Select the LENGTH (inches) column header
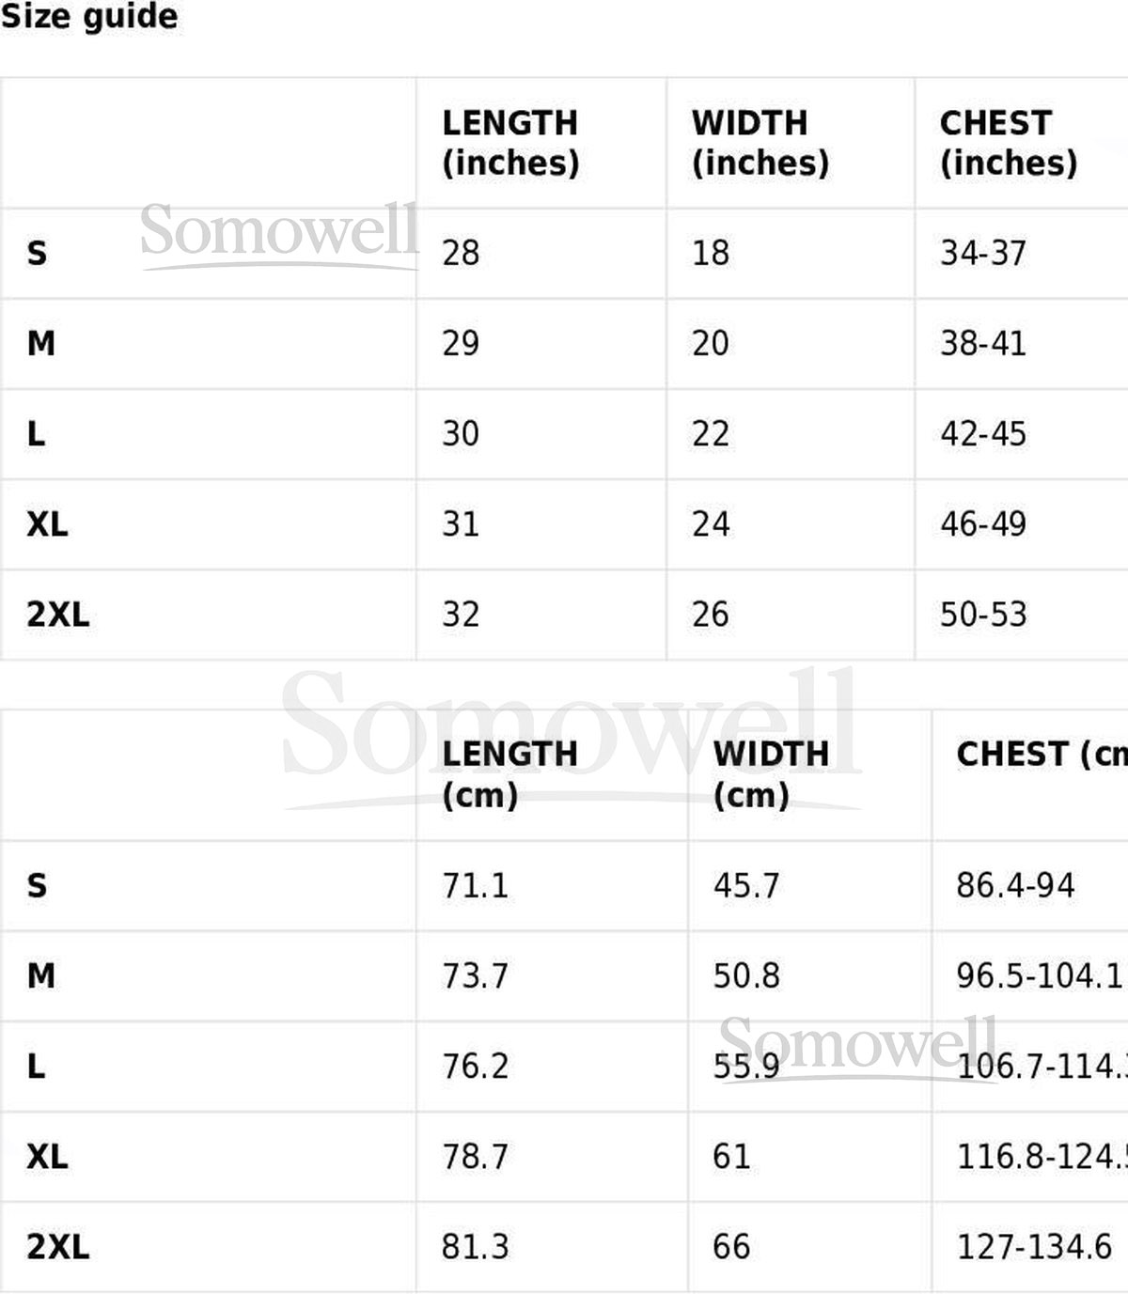1128x1294 pixels. (510, 143)
